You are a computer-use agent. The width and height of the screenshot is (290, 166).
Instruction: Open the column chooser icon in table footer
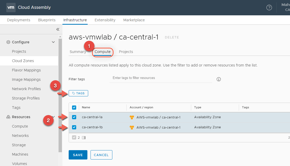pyautogui.click(x=83, y=138)
